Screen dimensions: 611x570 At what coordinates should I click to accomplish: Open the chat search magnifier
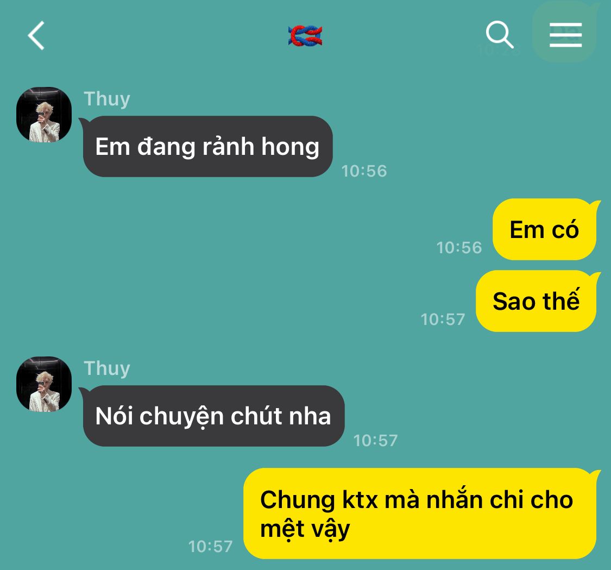500,35
